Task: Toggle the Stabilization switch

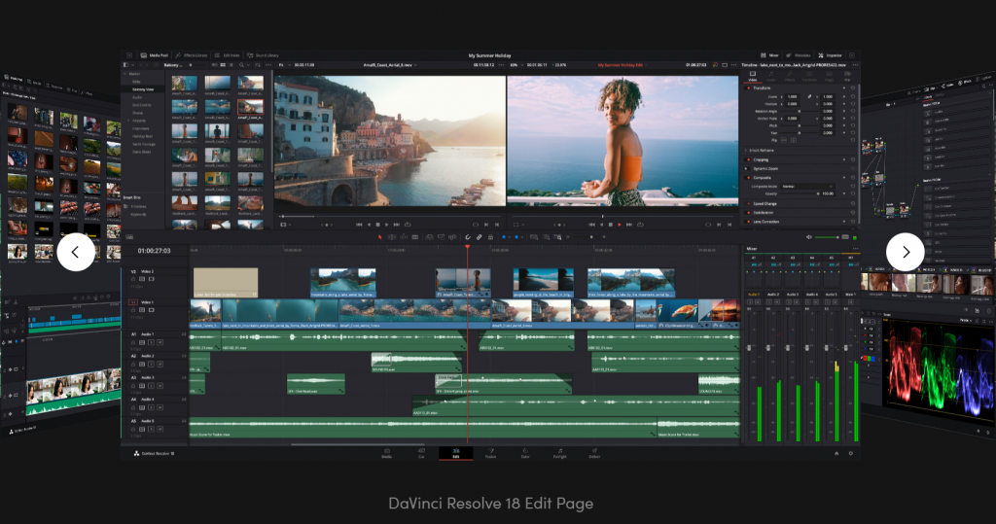Action: click(x=748, y=212)
